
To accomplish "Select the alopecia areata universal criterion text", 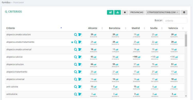I will [x=19, y=49].
